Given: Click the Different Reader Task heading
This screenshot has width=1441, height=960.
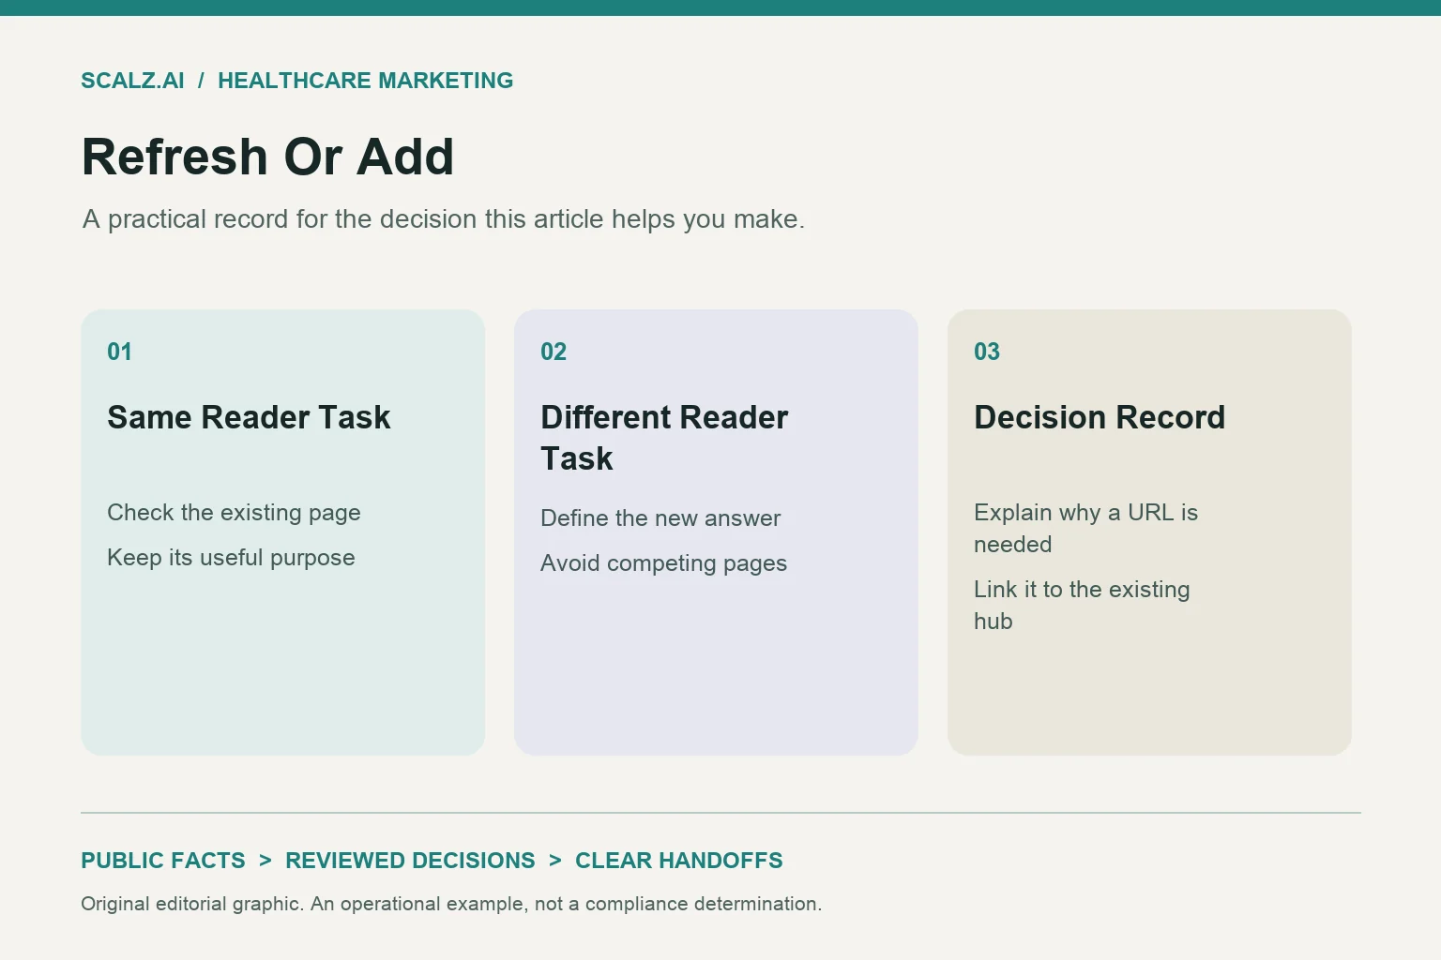Looking at the screenshot, I should (664, 438).
